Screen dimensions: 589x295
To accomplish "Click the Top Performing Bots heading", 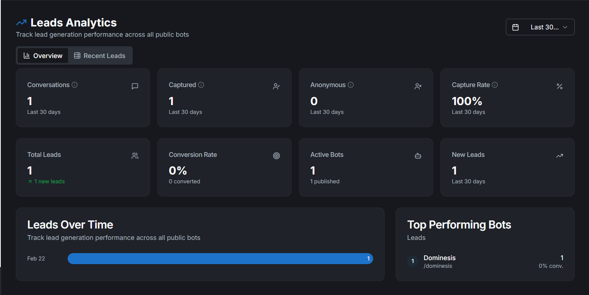I will coord(459,224).
